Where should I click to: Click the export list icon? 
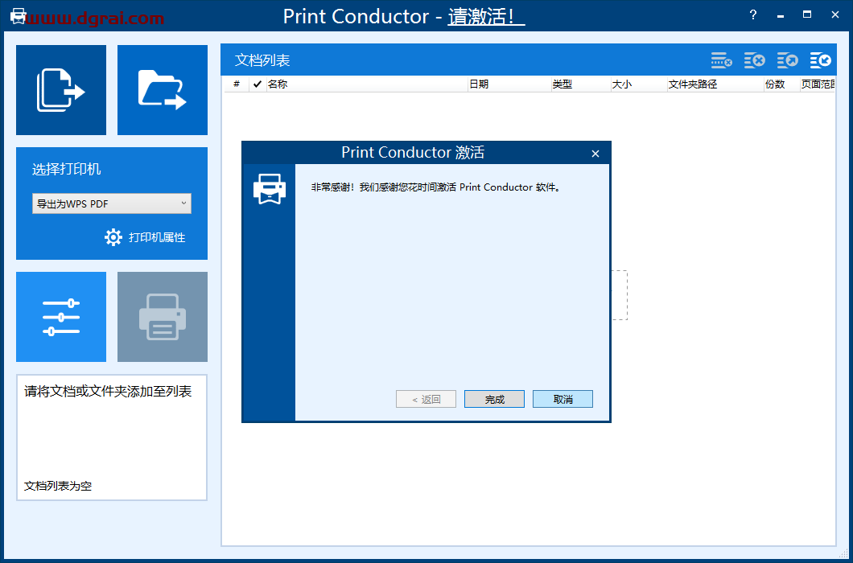coord(786,60)
